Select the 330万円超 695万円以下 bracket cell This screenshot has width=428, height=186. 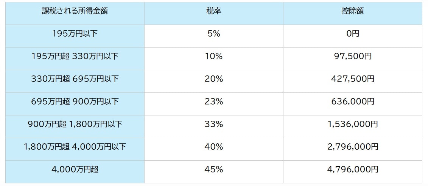tap(75, 79)
